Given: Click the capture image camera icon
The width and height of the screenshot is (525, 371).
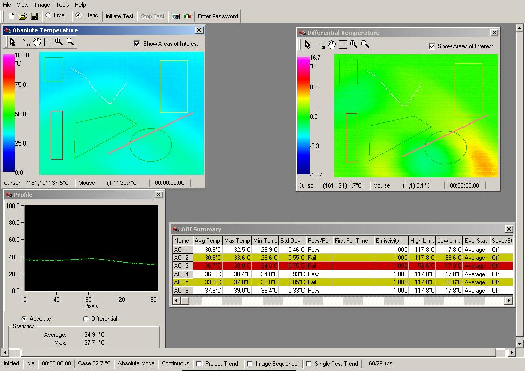Looking at the screenshot, I should (176, 16).
